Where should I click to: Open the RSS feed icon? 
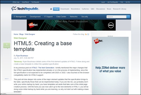point(86,34)
